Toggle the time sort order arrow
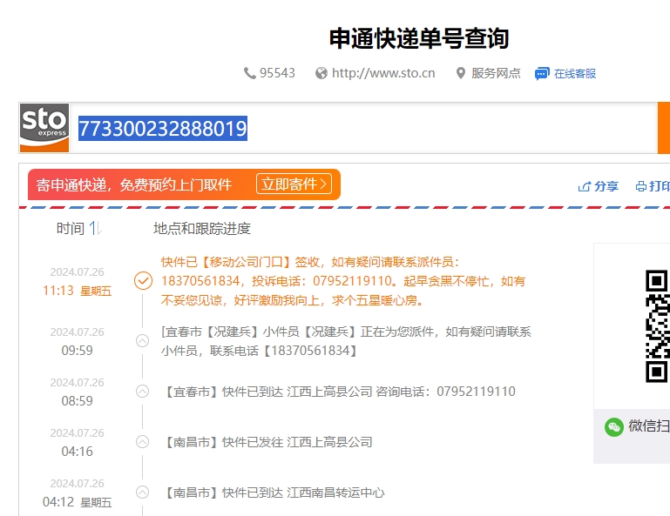Screen dimensions: 670x516 pos(95,228)
